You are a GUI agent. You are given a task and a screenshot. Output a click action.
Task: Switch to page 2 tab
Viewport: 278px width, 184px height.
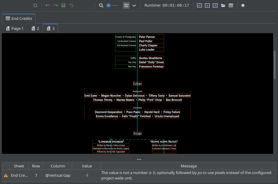[x=35, y=28]
